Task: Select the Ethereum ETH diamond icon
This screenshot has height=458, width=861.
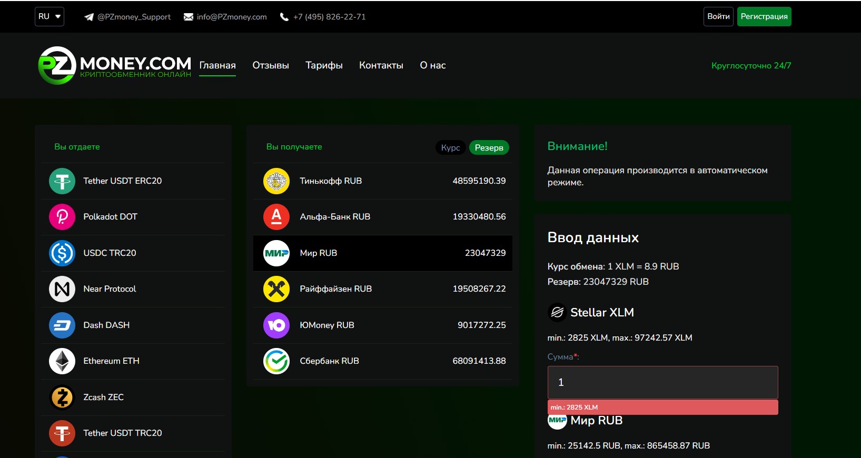Action: [62, 361]
